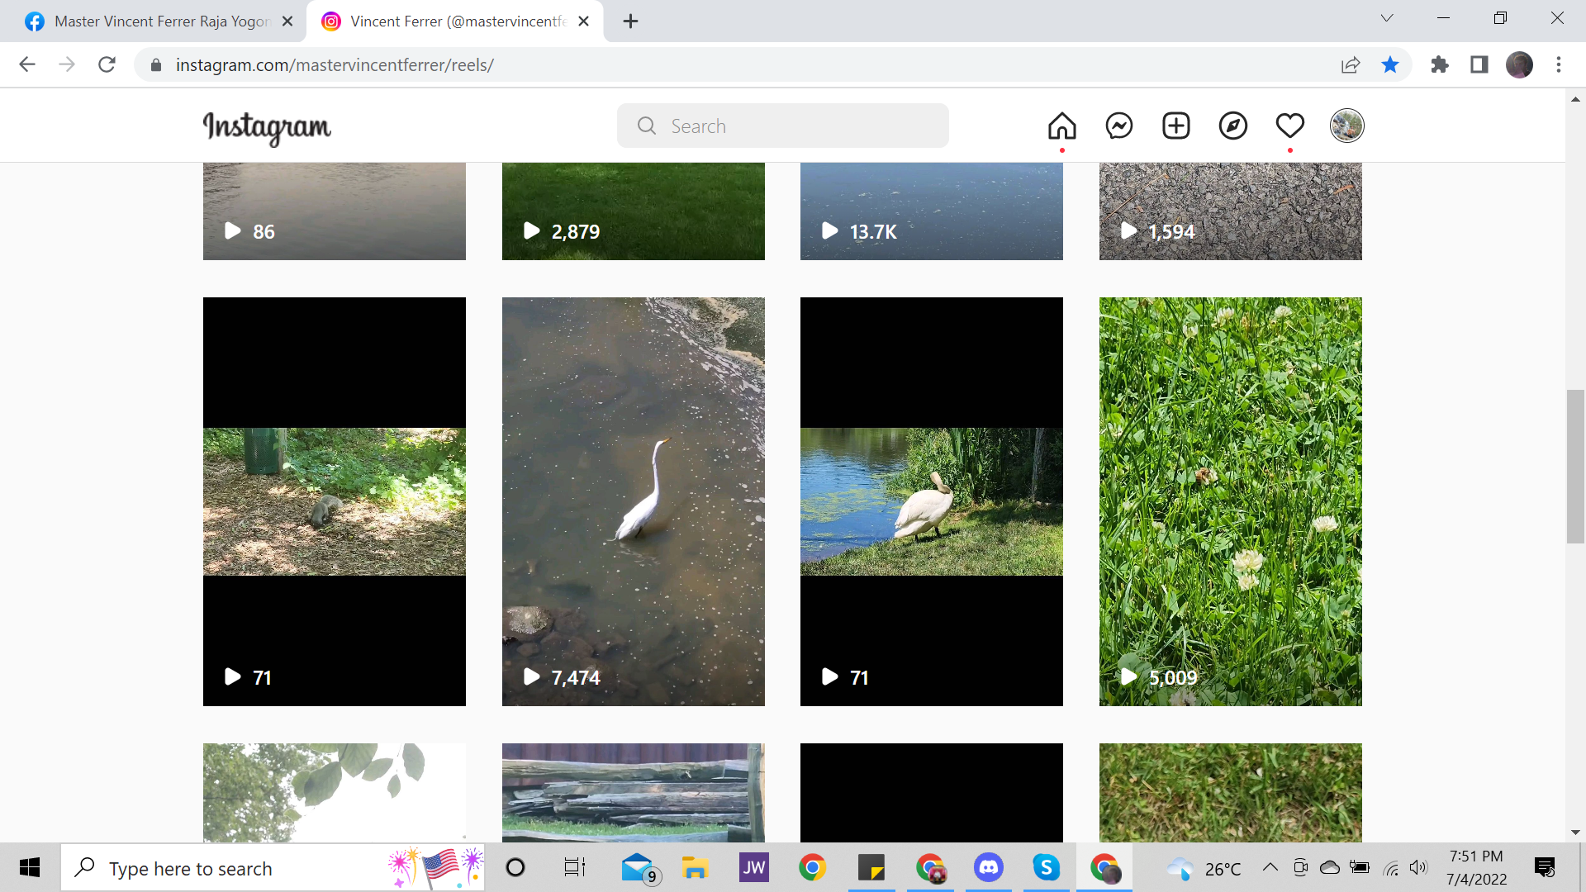
Task: Open the clover reel with 5,009 views
Action: coord(1230,501)
